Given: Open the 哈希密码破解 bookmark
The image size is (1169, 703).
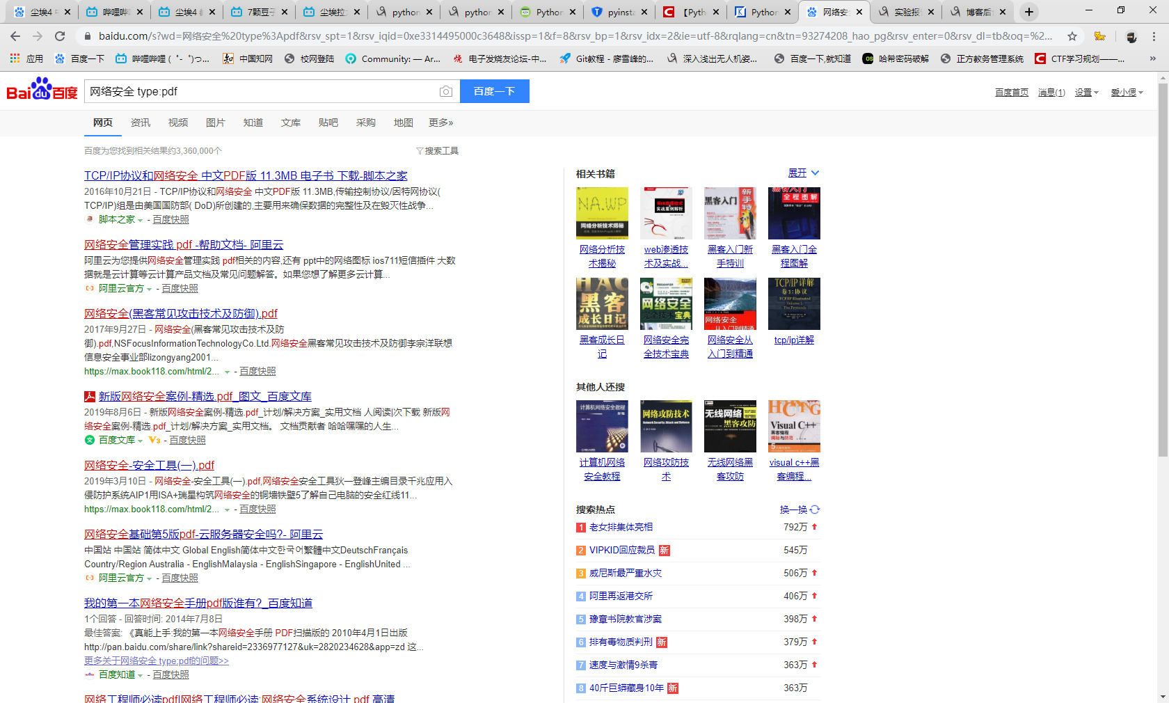Looking at the screenshot, I should pos(896,59).
